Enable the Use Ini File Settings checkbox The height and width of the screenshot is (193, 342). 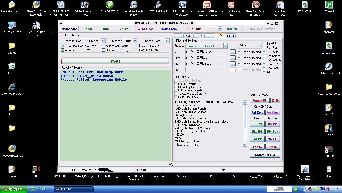pyautogui.click(x=103, y=50)
